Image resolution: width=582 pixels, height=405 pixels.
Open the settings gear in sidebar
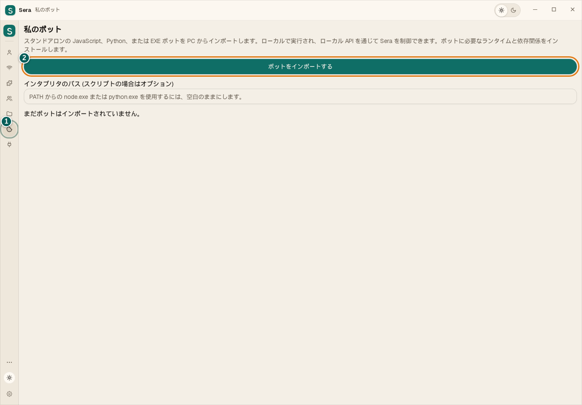9,394
